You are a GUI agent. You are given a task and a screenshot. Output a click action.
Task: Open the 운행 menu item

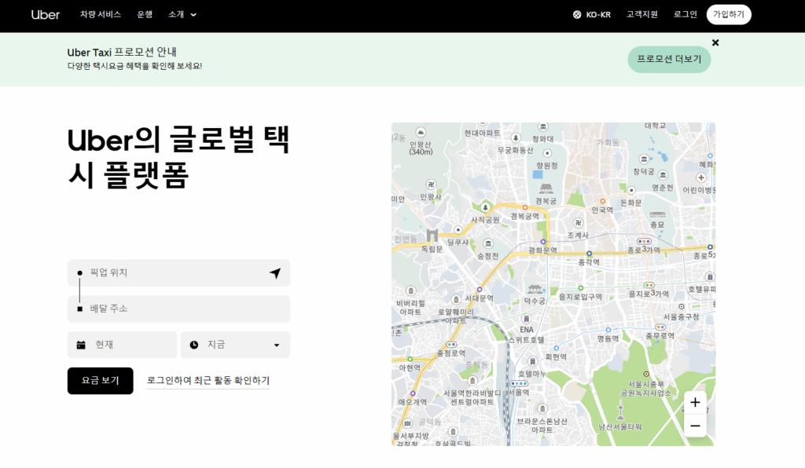[x=145, y=14]
